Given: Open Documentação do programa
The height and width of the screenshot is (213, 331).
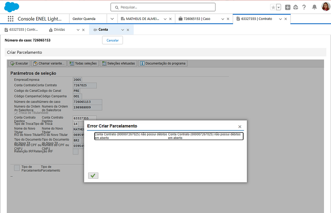Looking at the screenshot, I should tap(163, 64).
